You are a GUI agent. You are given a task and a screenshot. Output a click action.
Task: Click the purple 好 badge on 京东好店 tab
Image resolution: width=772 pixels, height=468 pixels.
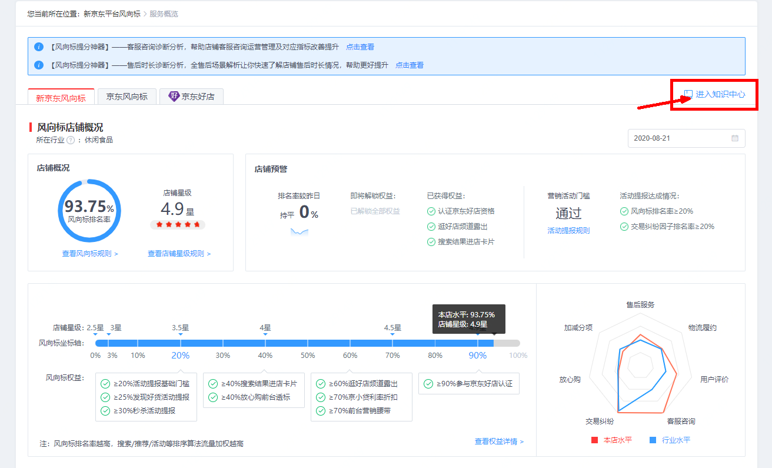coord(174,97)
